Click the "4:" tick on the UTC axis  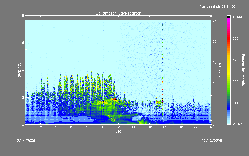click(56, 127)
